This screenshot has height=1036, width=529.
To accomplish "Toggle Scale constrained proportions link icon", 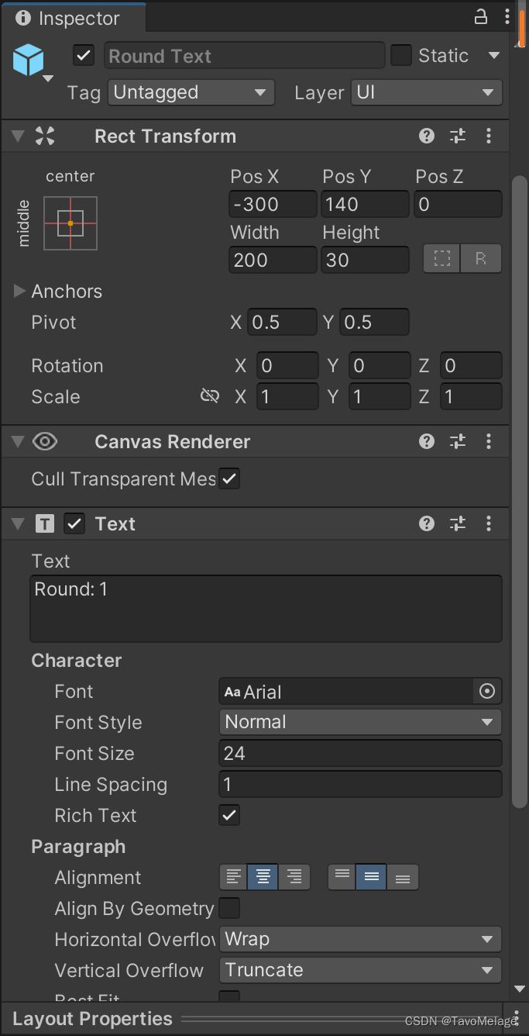I will pyautogui.click(x=209, y=397).
